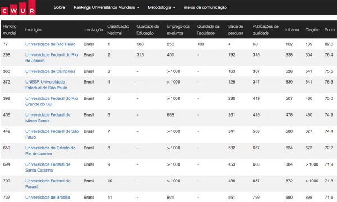Open Universidade Federal do Rio de Janeiro link
This screenshot has height=202, width=337.
pyautogui.click(x=51, y=58)
